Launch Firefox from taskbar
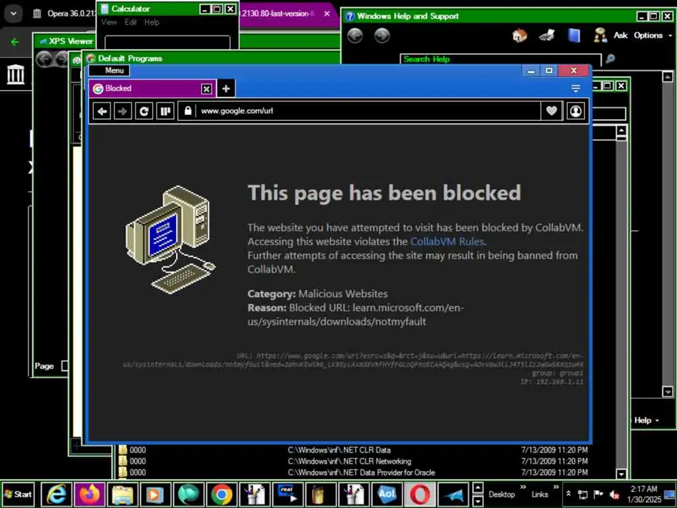 pos(89,494)
